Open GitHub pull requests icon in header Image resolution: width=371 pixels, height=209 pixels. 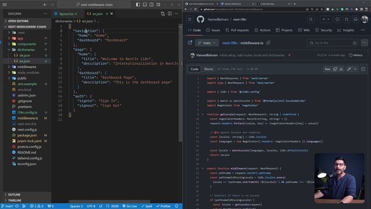pyautogui.click(x=347, y=19)
